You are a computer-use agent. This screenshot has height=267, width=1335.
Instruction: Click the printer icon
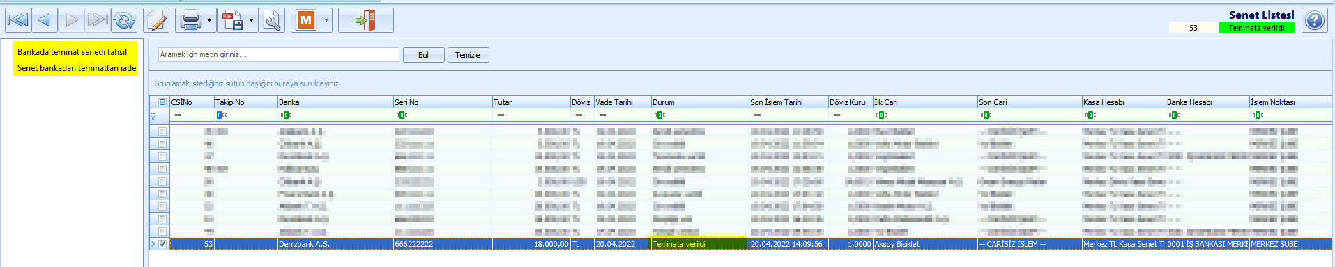[190, 20]
